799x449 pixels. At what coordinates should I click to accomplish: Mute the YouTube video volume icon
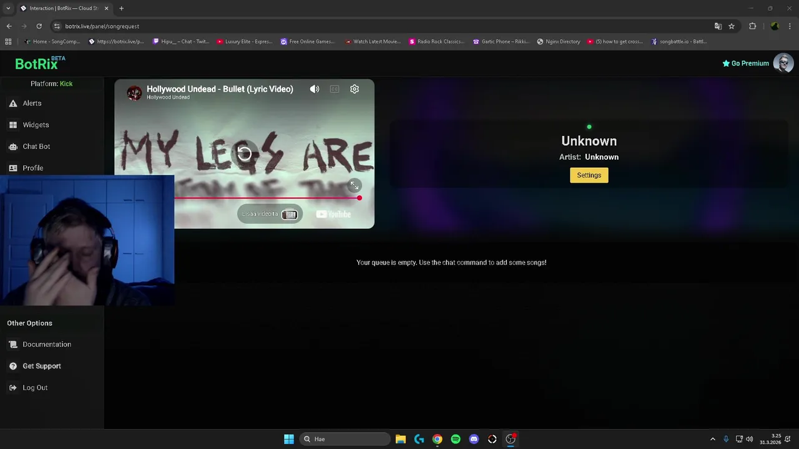[x=315, y=89]
